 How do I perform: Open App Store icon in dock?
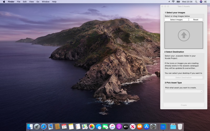point(146,127)
